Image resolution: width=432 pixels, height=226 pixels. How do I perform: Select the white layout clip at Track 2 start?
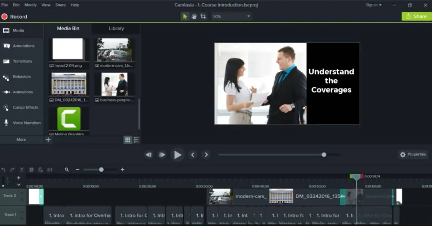coord(36,196)
